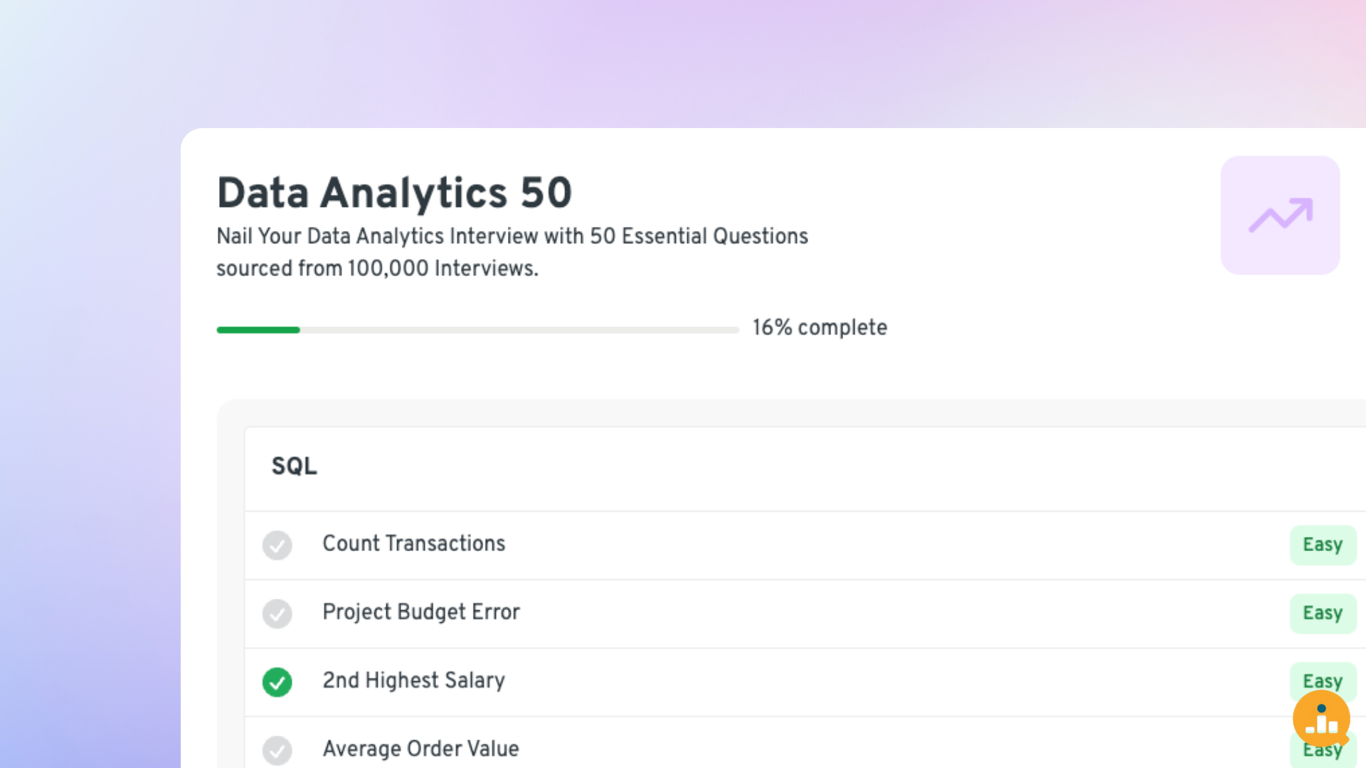Image resolution: width=1366 pixels, height=768 pixels.
Task: Toggle the Project Budget Error completion checkmark
Action: click(277, 614)
